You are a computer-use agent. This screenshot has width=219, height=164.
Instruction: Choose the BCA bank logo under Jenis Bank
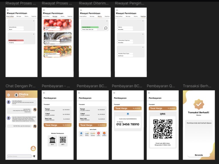coord(81,134)
